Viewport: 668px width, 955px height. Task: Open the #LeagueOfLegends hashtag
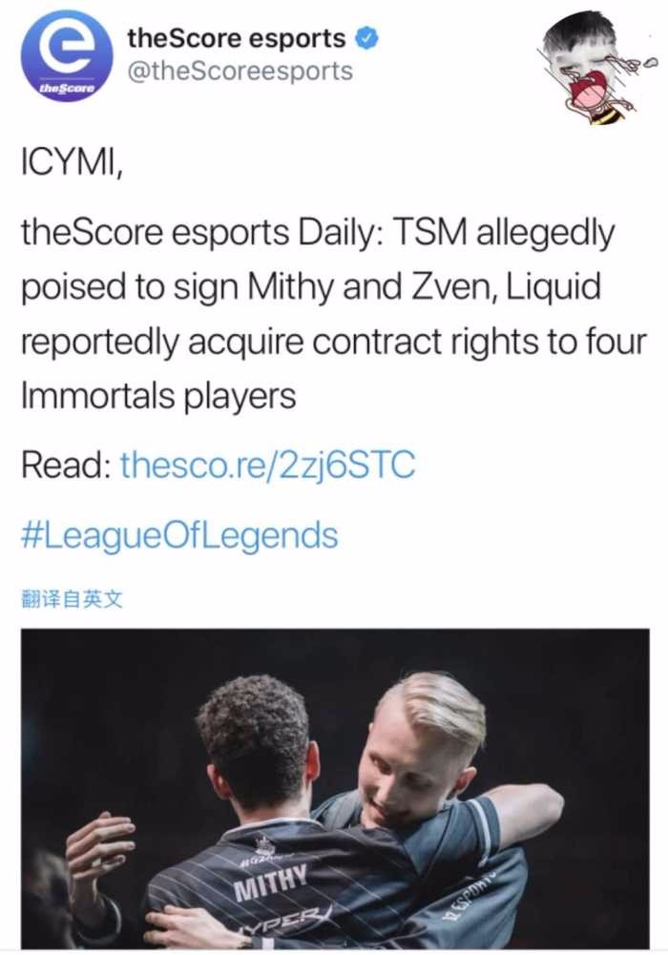pyautogui.click(x=179, y=535)
